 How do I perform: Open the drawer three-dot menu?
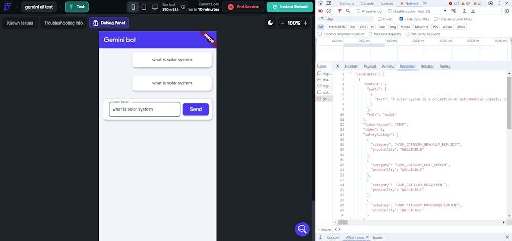(x=321, y=237)
